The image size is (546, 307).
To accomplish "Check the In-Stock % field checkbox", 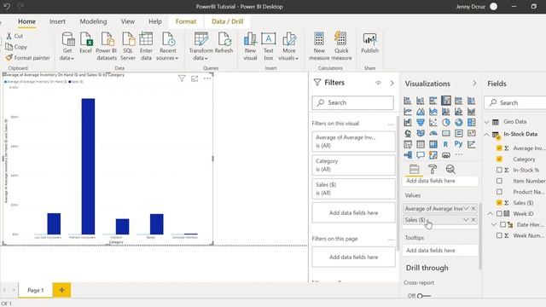I will click(x=499, y=170).
